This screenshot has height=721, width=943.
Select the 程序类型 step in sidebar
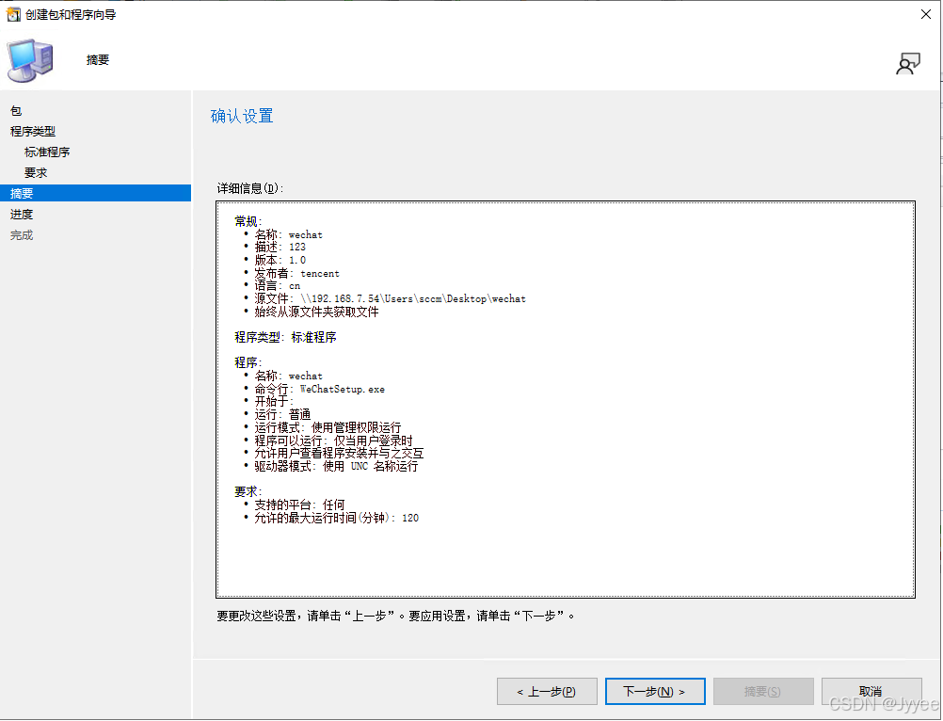pyautogui.click(x=31, y=131)
